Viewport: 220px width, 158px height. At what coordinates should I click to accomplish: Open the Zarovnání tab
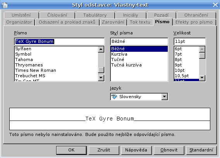point(113,22)
